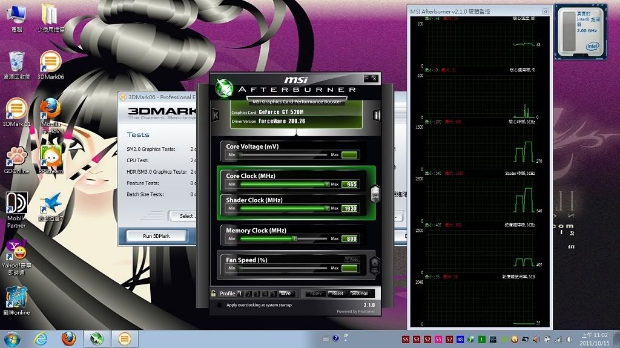The image size is (620, 348).
Task: Open the Afterburner information panel (i icon)
Action: [x=377, y=115]
